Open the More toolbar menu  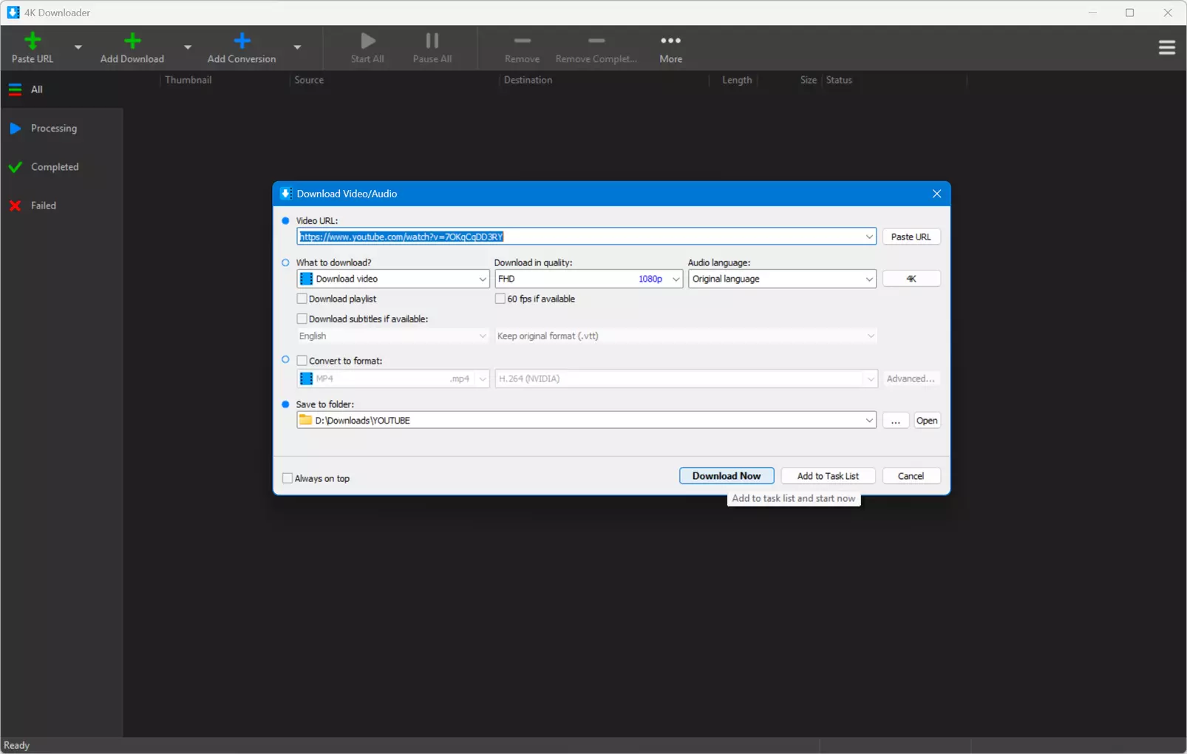pos(671,48)
